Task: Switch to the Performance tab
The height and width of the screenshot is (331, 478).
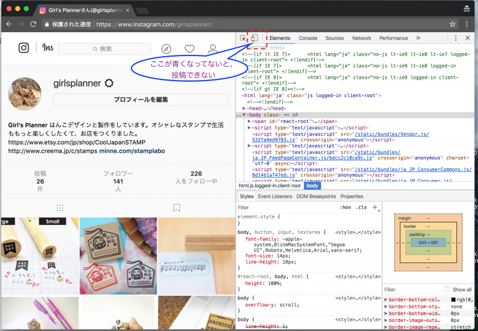Action: [394, 38]
